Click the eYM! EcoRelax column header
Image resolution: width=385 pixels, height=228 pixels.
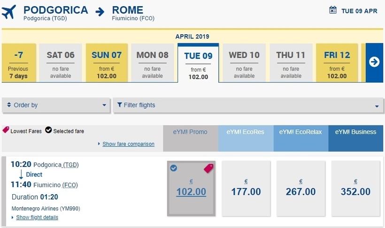300,132
